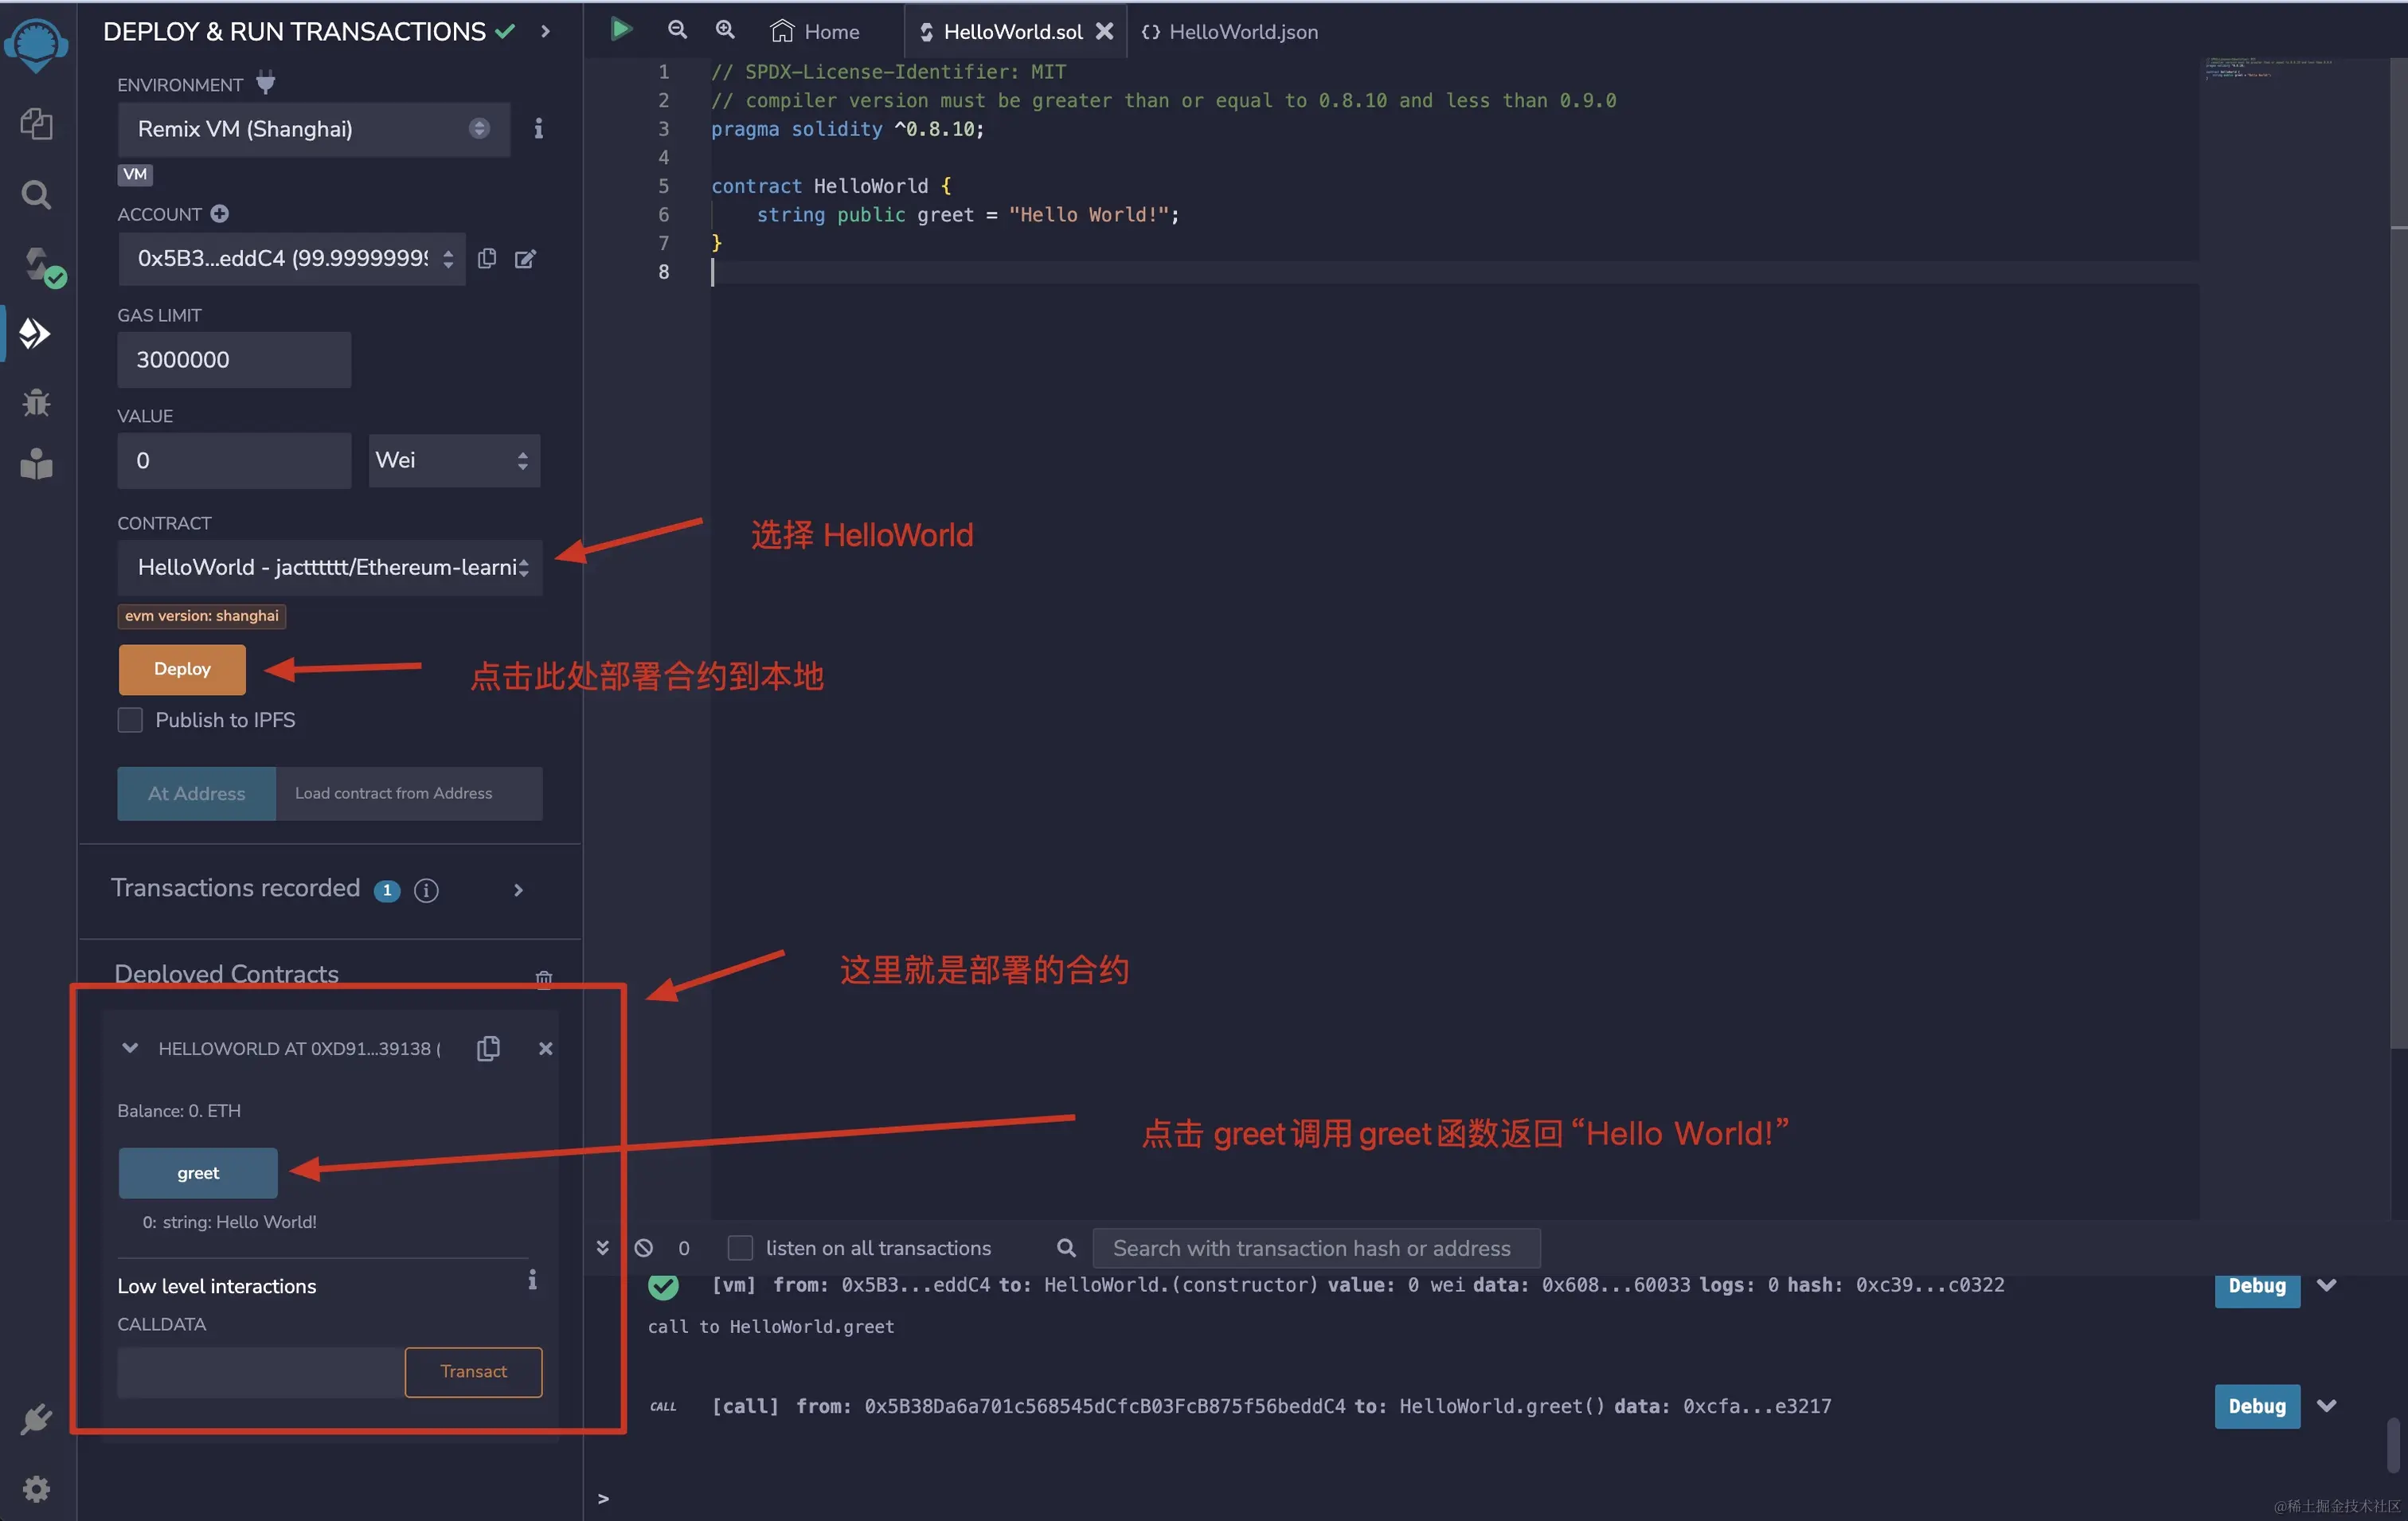2408x1521 pixels.
Task: Click '0: string: Hello World!' result
Action: [x=229, y=1222]
